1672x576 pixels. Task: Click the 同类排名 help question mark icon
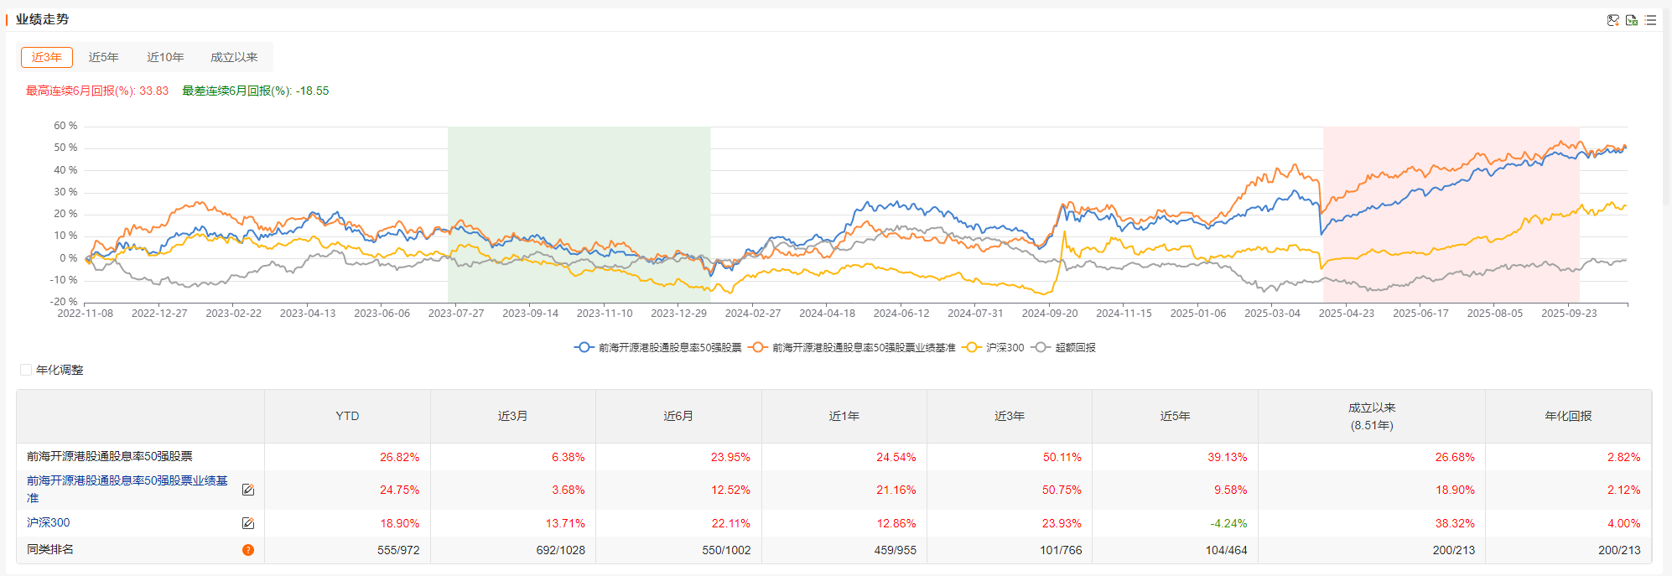248,550
